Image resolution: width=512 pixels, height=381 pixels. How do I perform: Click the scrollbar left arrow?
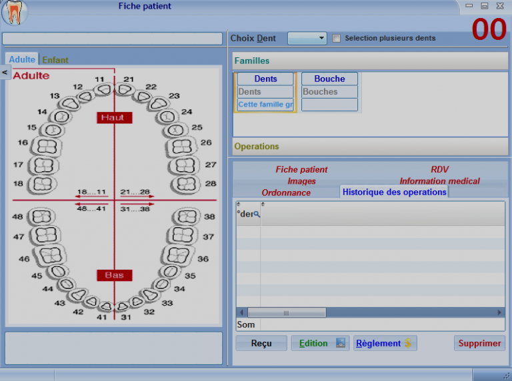241,312
